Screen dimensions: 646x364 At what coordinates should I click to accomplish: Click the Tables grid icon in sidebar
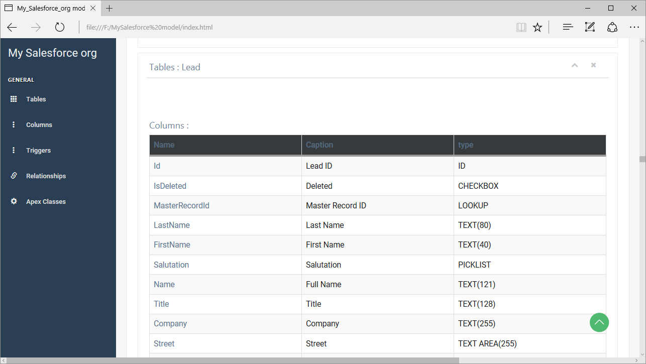coord(14,99)
